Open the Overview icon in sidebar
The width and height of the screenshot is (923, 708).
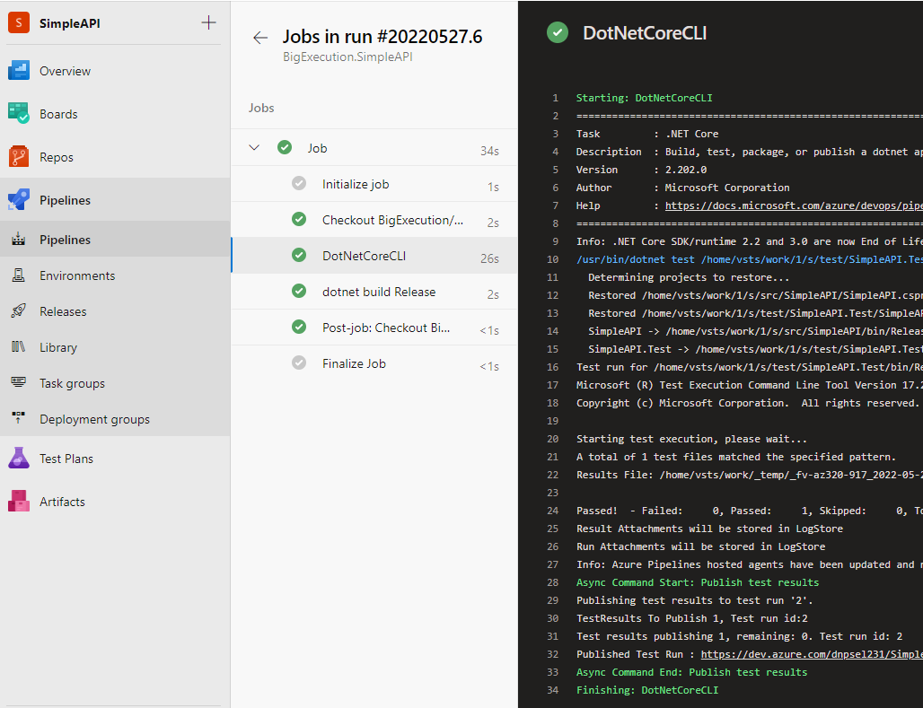pyautogui.click(x=19, y=71)
